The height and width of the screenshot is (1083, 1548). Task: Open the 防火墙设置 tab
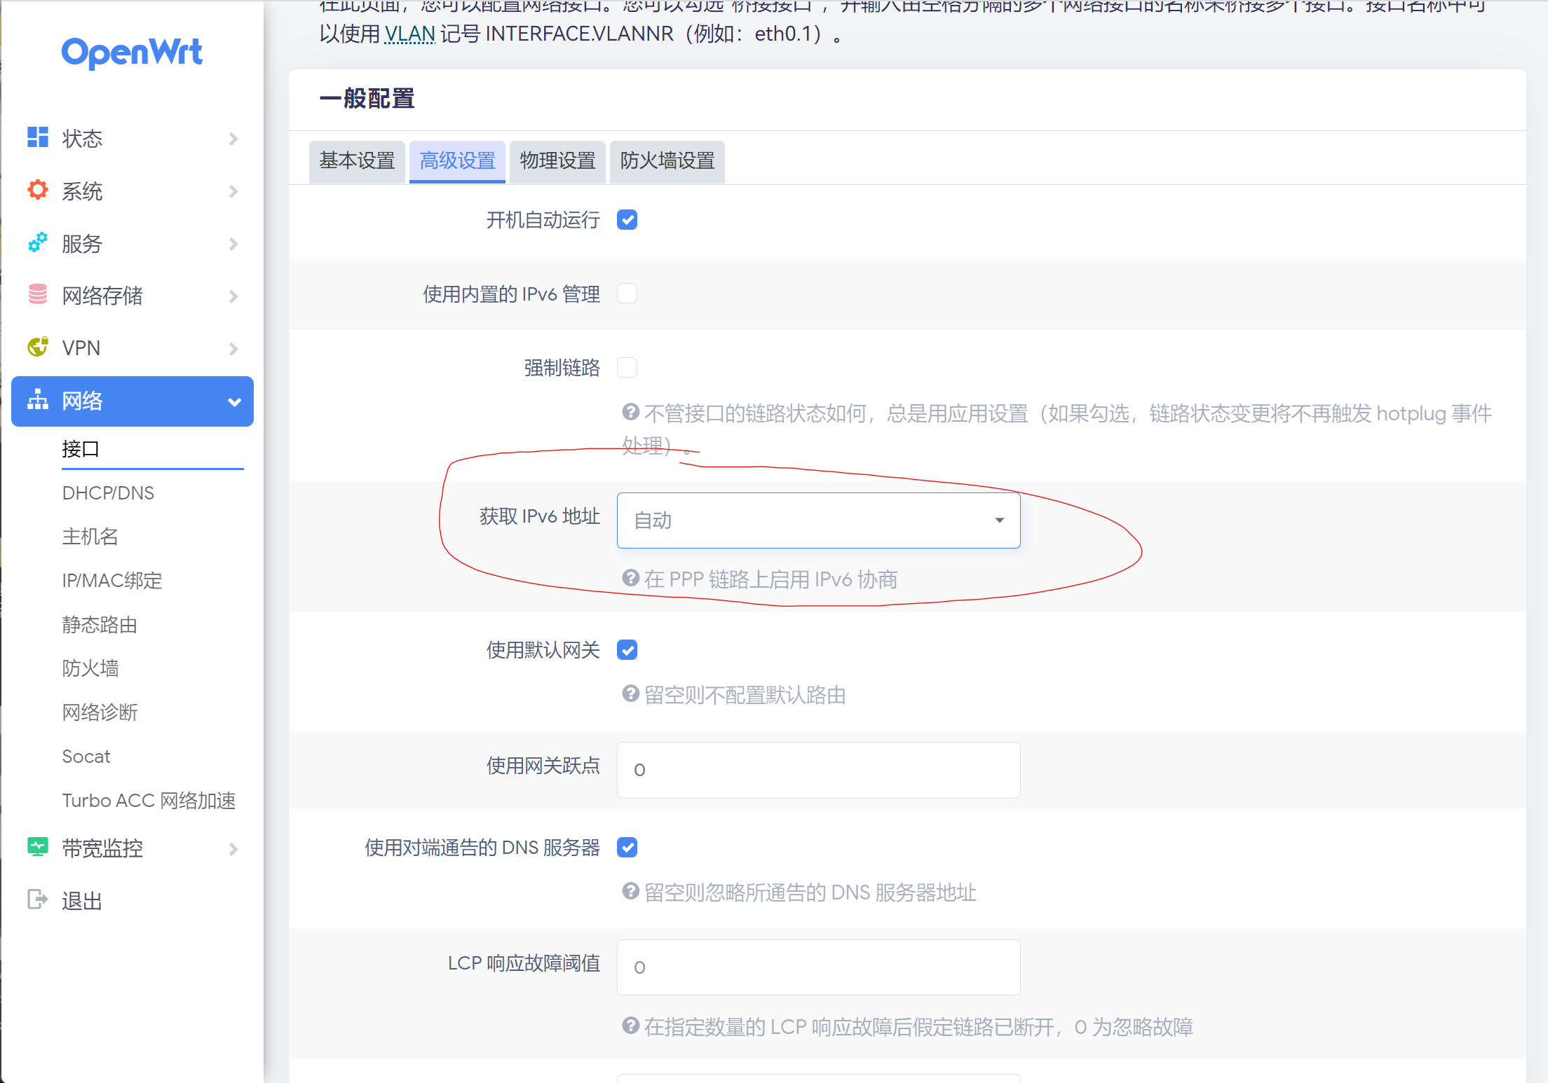(x=667, y=161)
